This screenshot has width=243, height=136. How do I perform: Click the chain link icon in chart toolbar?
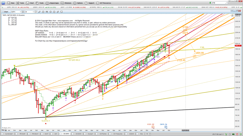tap(58, 12)
